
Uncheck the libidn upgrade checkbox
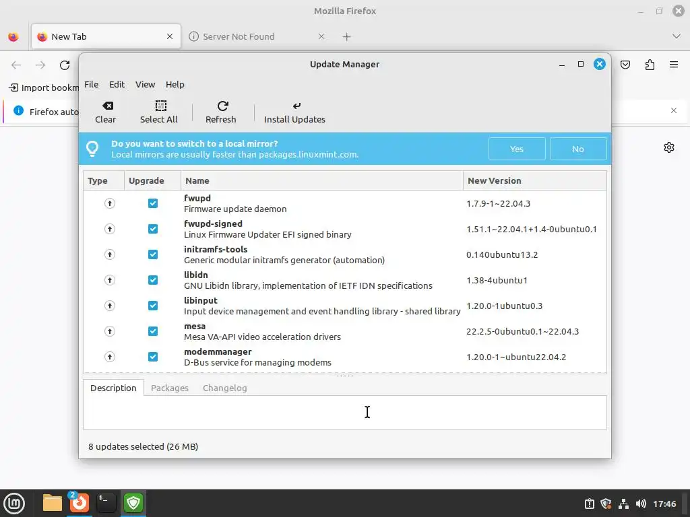click(x=153, y=280)
